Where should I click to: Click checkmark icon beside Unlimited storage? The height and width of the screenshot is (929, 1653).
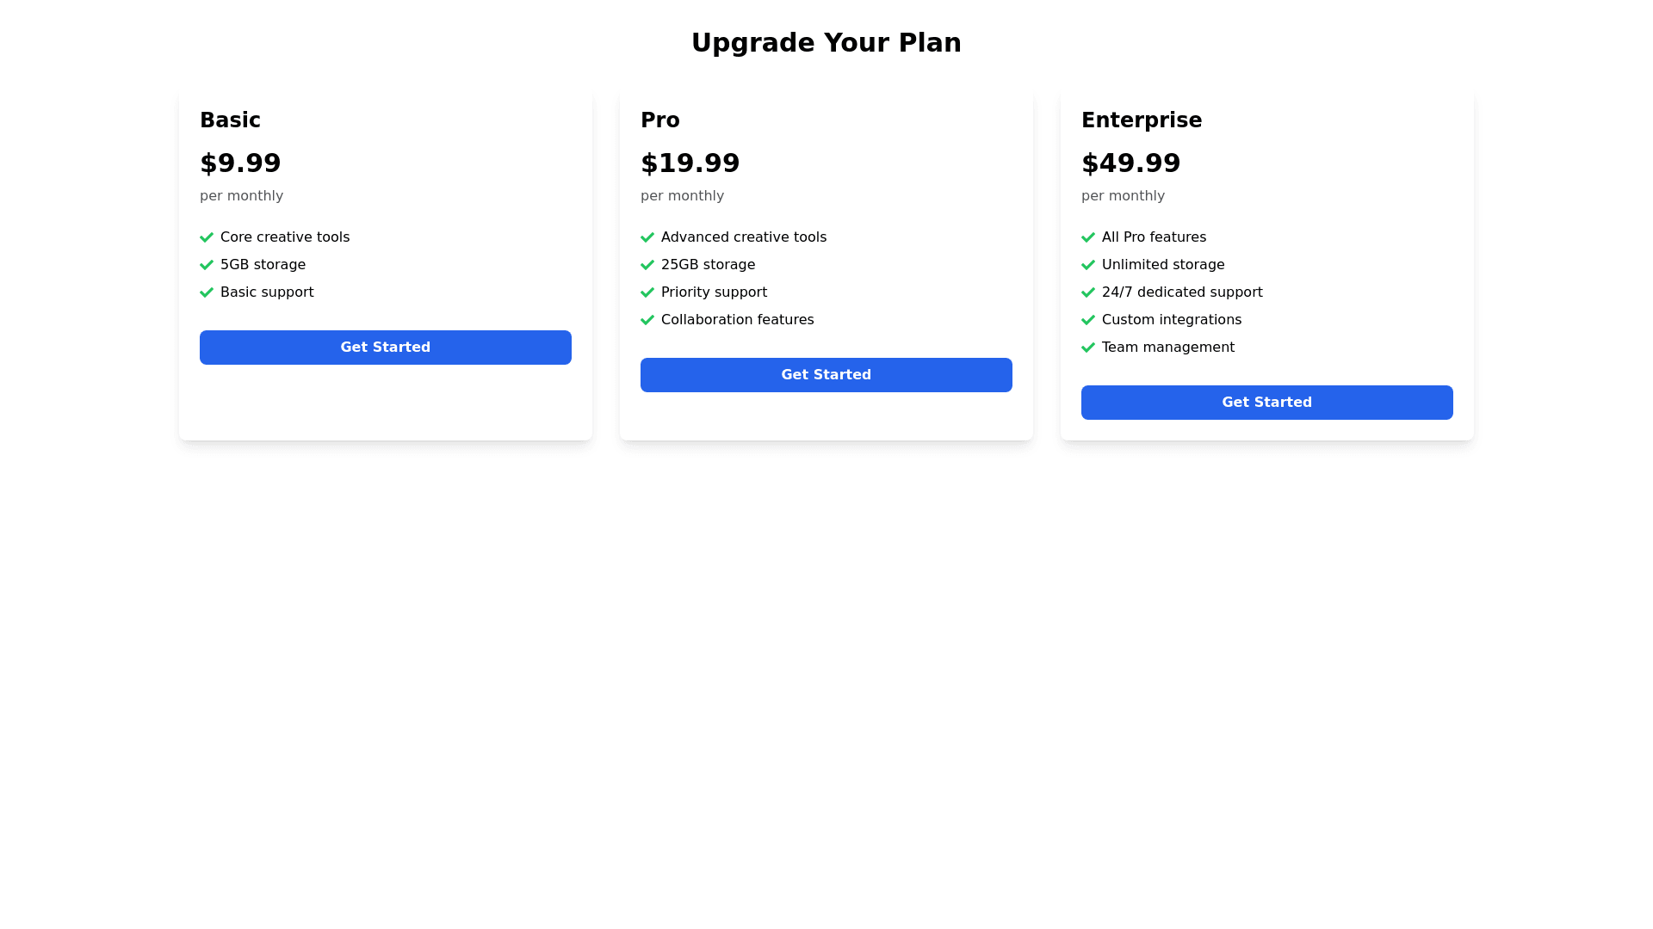[1088, 265]
